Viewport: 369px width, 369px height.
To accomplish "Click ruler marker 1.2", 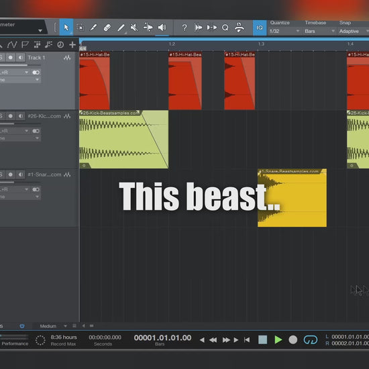I will tap(172, 44).
